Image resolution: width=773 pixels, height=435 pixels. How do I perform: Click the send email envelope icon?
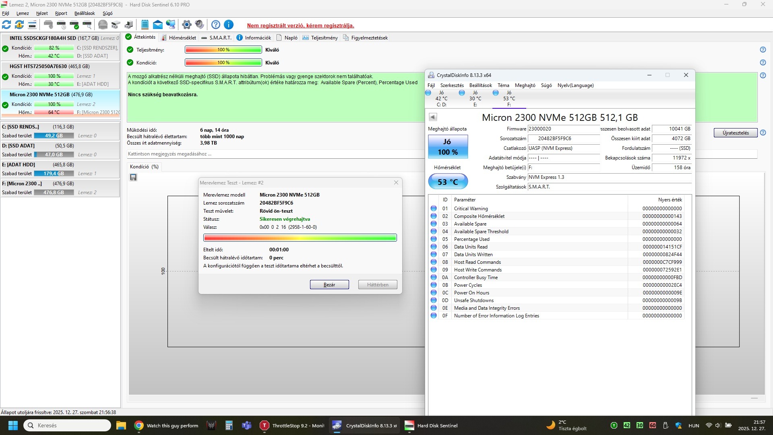158,25
